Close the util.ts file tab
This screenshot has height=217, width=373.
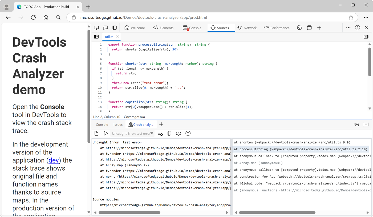click(117, 37)
